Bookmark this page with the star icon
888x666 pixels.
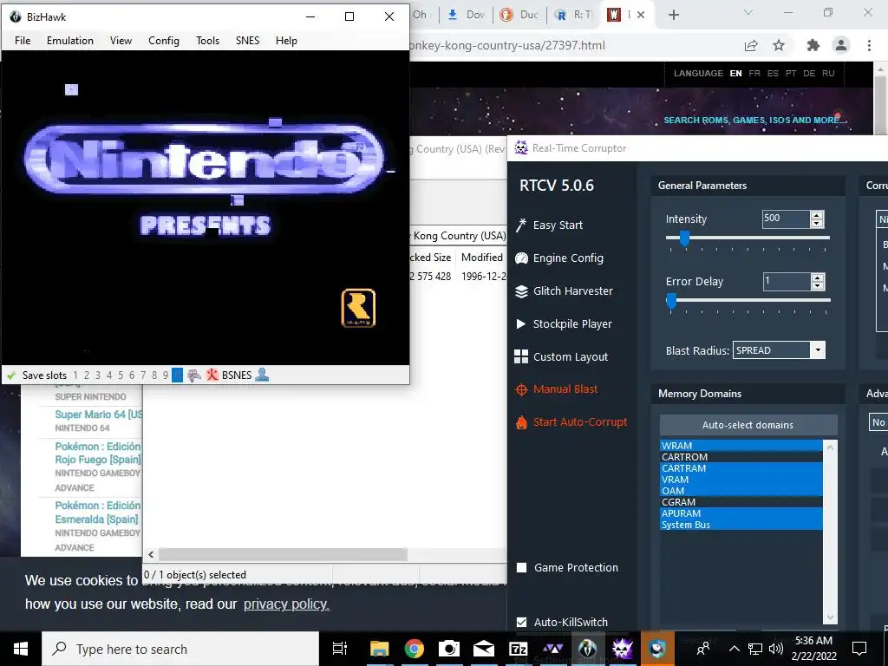779,45
